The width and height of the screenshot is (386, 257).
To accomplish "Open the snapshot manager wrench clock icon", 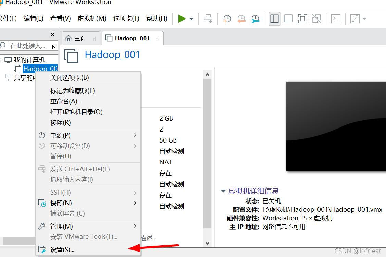I will coord(255,19).
